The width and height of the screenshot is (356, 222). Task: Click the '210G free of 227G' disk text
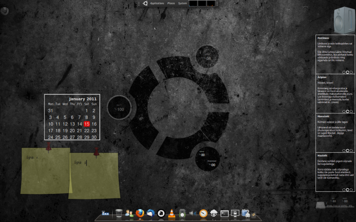click(x=340, y=206)
